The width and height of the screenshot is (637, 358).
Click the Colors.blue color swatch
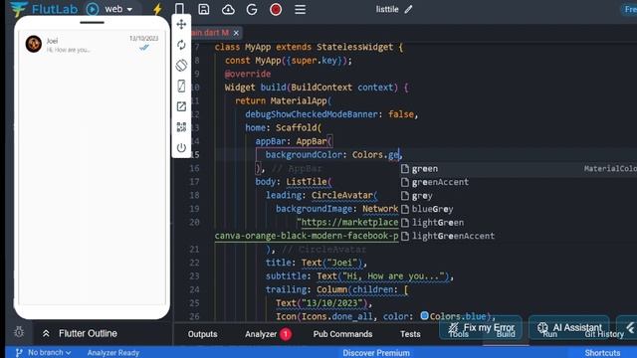point(424,315)
